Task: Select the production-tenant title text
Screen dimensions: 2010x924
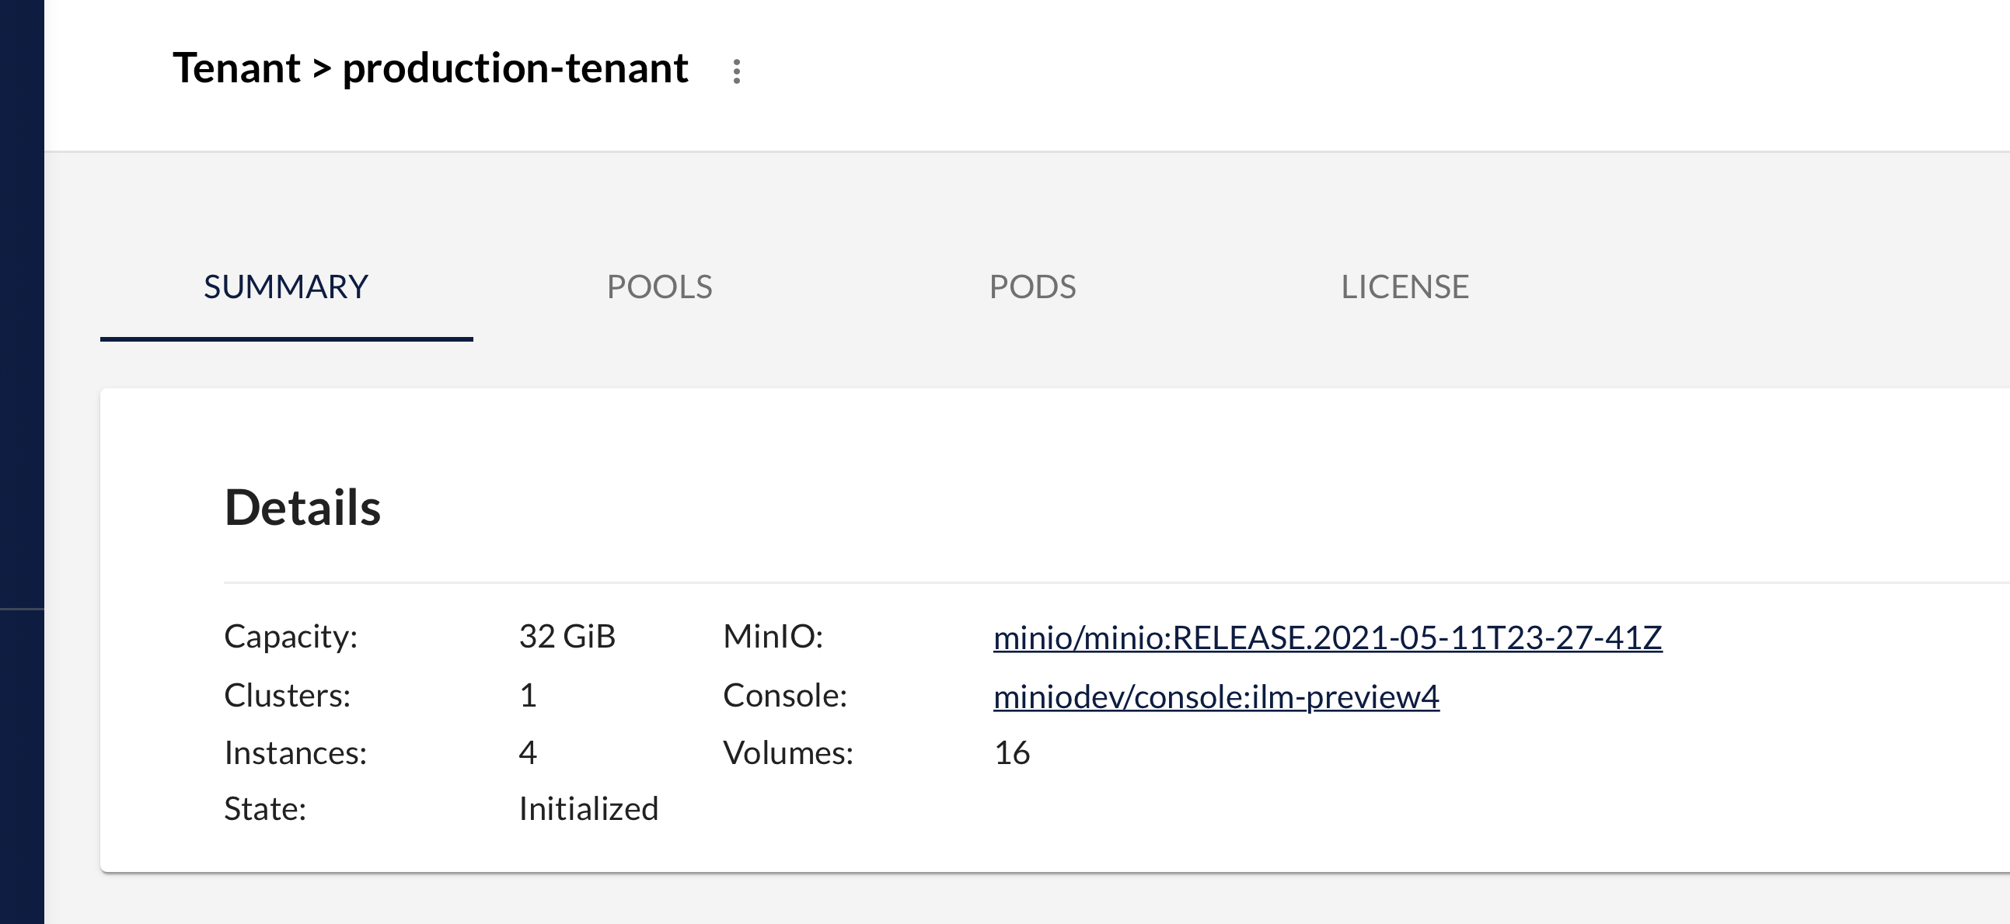Action: point(515,68)
